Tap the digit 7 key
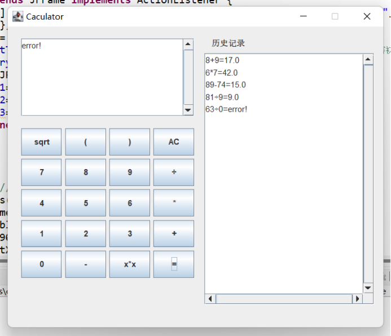 coord(41,173)
